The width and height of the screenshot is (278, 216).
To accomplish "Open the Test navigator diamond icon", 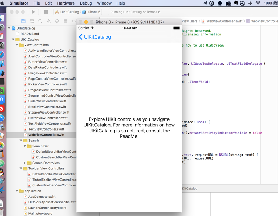I will coord(57,21).
